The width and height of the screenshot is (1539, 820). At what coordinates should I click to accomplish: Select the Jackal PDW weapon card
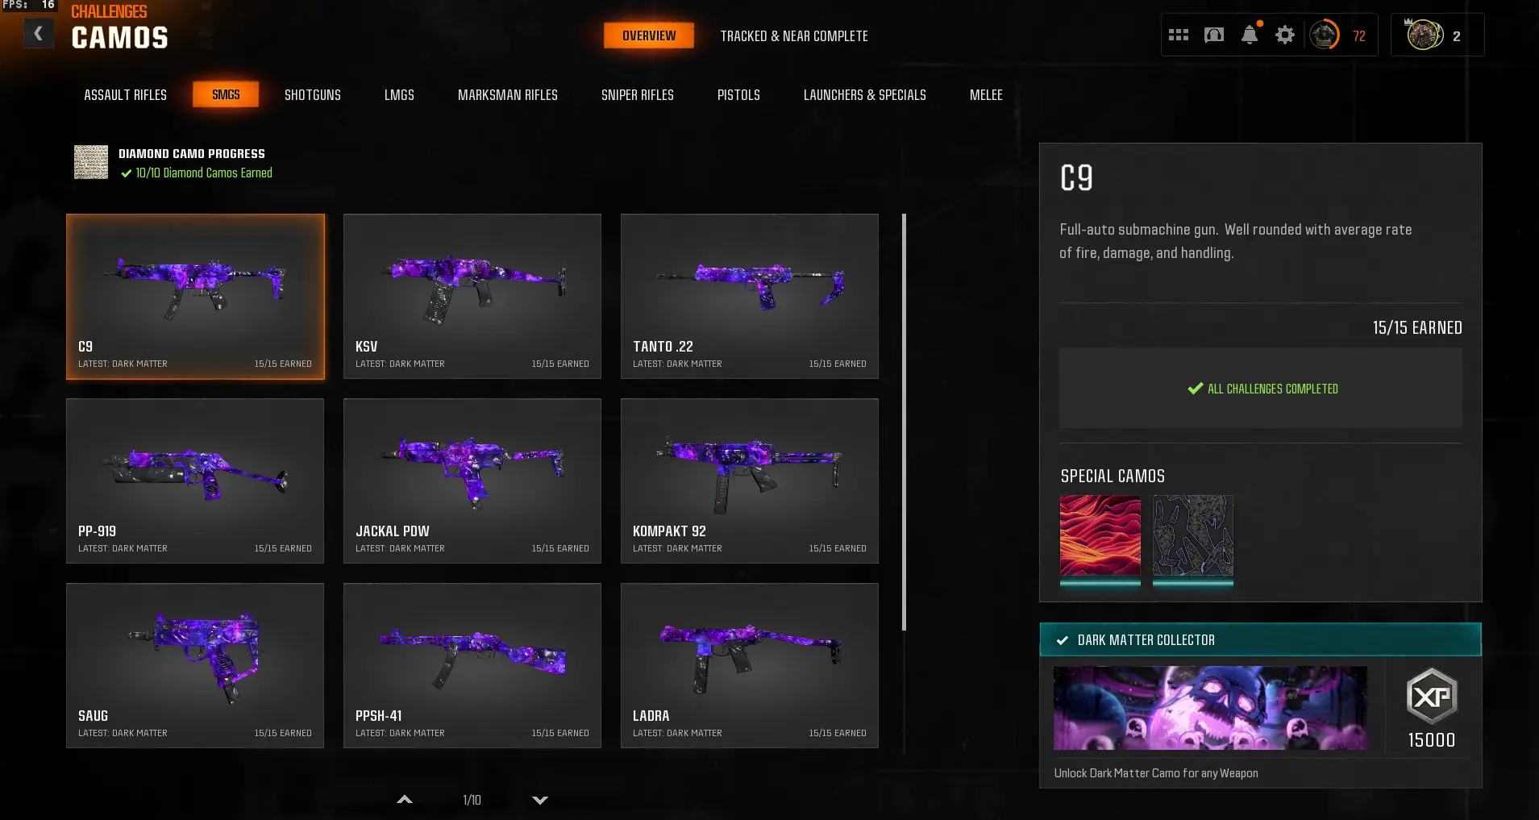pos(472,481)
